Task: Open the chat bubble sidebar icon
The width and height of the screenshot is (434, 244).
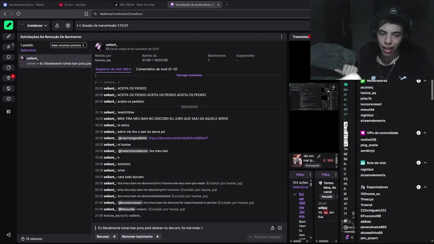Action: coord(8,57)
